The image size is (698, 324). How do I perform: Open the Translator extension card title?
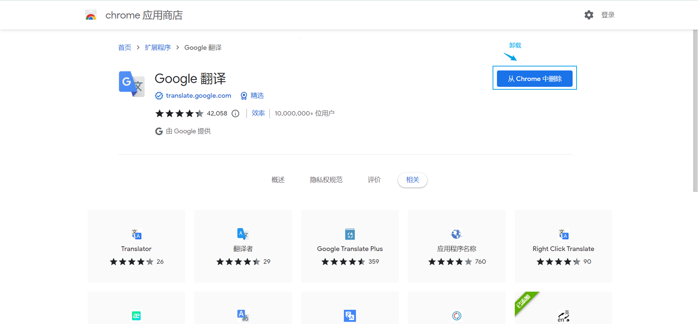[136, 249]
